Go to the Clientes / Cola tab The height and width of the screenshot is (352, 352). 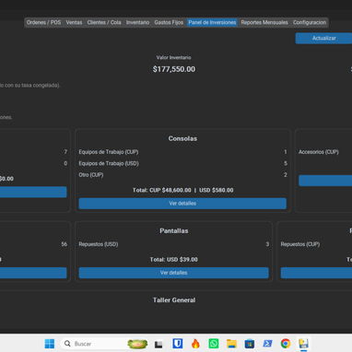[104, 22]
